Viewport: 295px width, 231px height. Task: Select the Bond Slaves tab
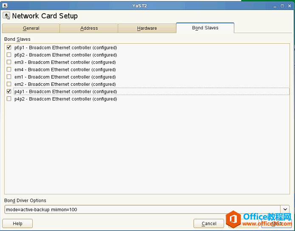tap(205, 28)
